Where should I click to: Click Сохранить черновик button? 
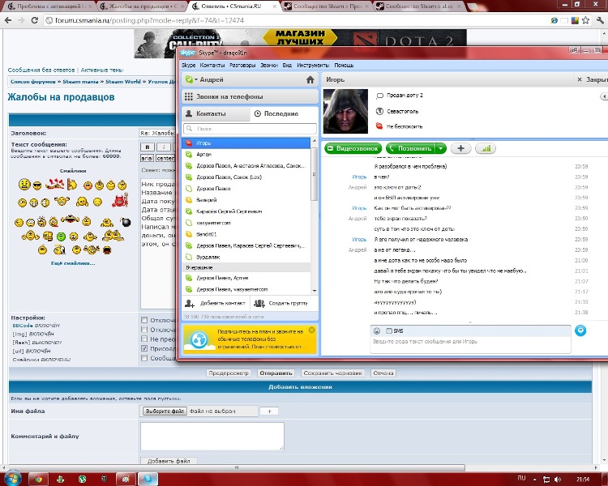pyautogui.click(x=332, y=373)
